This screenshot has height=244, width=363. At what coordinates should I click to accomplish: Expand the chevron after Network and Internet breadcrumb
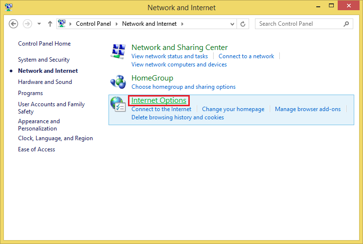182,24
